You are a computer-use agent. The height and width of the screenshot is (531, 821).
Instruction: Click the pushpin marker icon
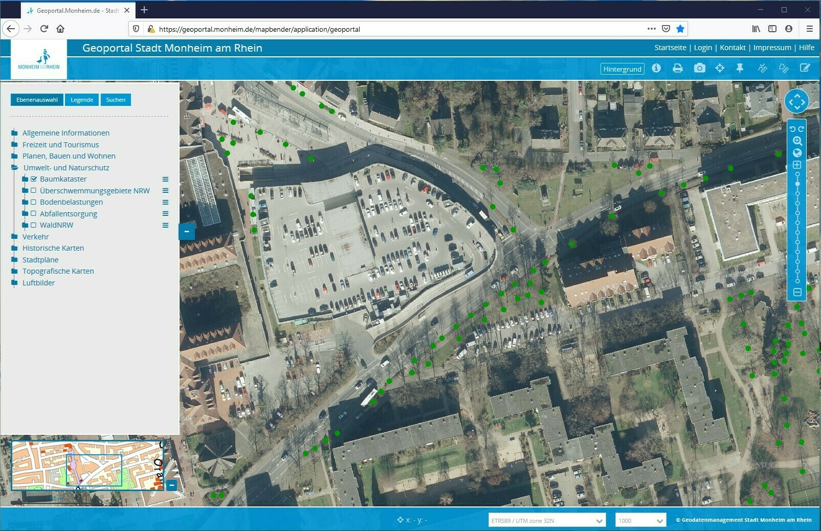740,68
